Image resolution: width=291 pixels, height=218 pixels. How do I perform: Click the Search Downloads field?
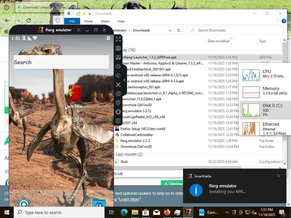pyautogui.click(x=235, y=30)
